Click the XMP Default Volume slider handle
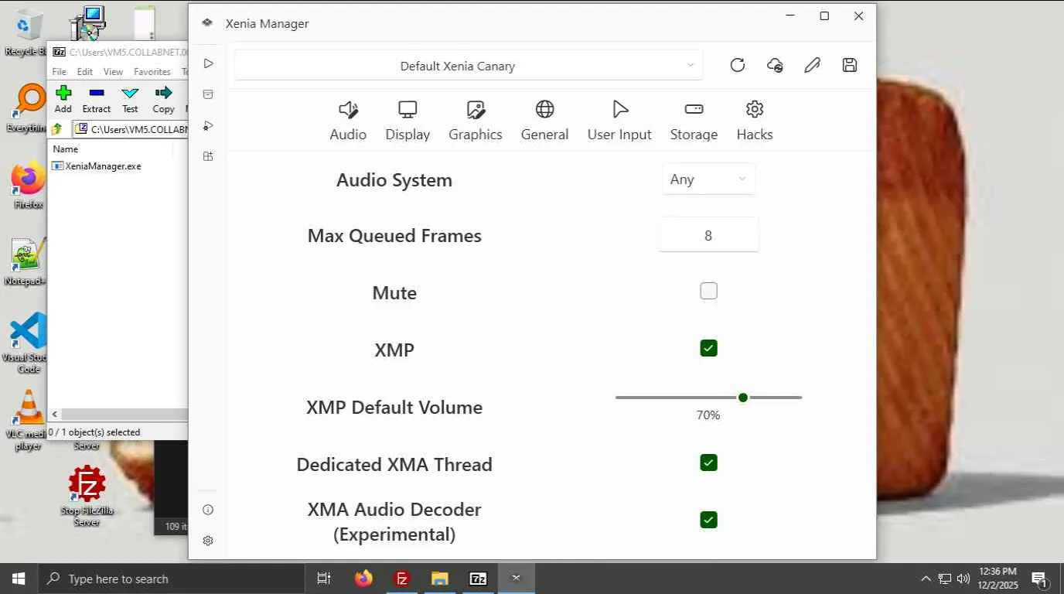This screenshot has width=1064, height=594. pyautogui.click(x=743, y=398)
